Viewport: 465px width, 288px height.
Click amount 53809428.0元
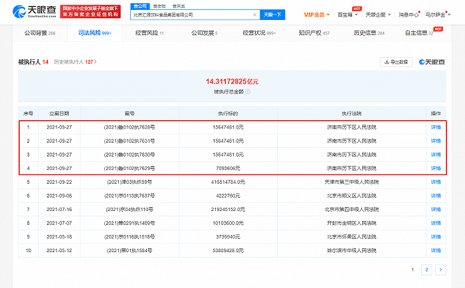(x=228, y=251)
